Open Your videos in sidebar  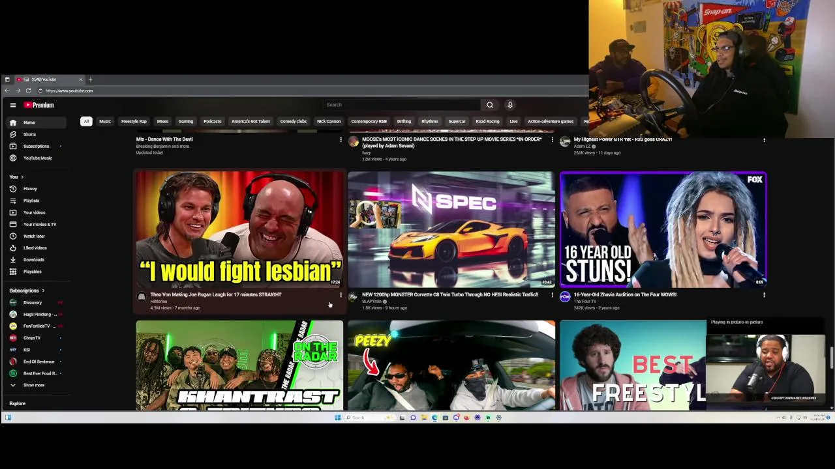coord(34,212)
